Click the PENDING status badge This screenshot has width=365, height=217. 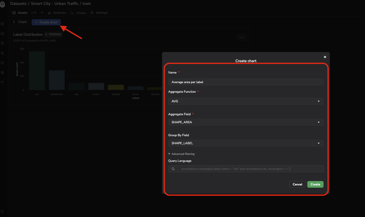[54, 34]
